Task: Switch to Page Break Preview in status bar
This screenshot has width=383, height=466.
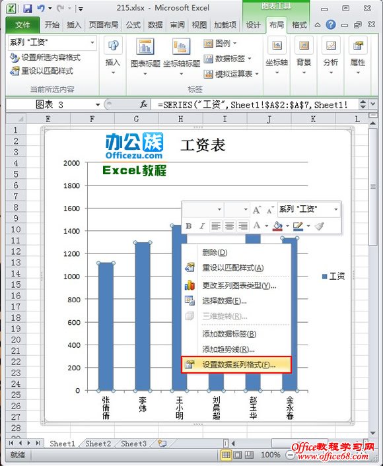Action: pyautogui.click(x=249, y=455)
